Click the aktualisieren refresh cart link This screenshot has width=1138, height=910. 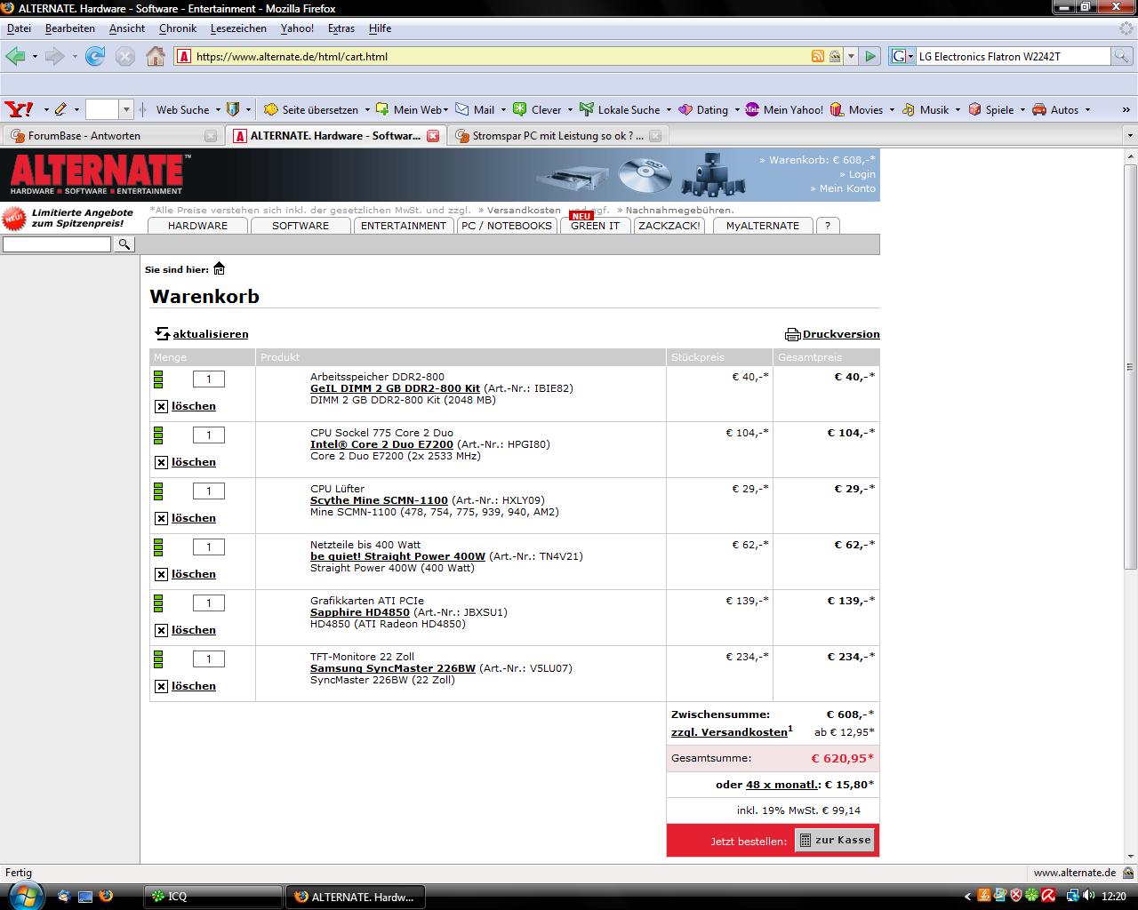coord(202,334)
